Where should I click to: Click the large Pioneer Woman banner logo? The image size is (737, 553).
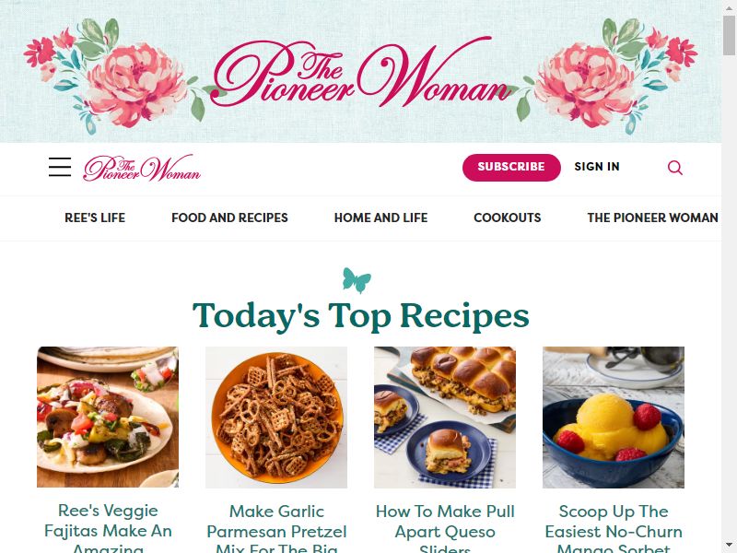click(x=360, y=72)
